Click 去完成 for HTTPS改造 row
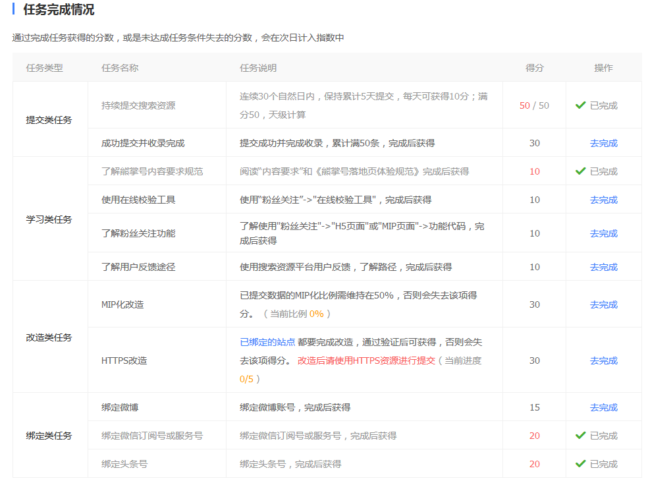This screenshot has width=646, height=489. (604, 360)
